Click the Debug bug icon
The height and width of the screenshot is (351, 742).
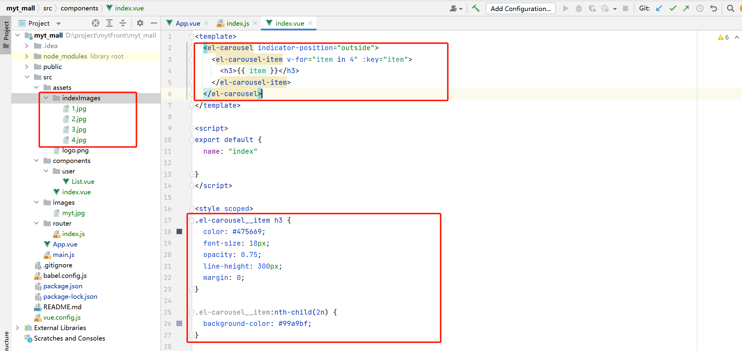click(x=579, y=8)
